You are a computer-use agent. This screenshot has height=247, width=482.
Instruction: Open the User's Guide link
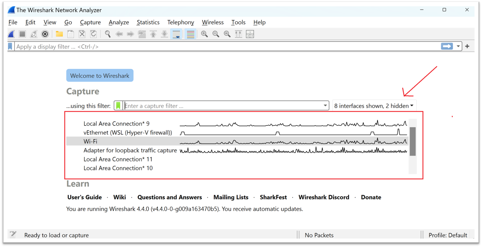84,197
